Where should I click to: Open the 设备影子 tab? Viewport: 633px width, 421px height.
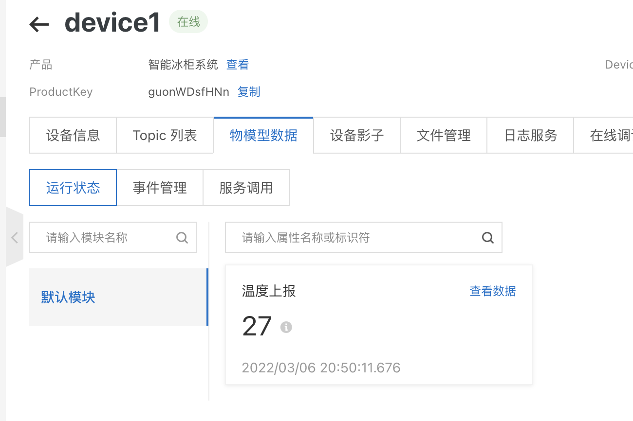click(x=357, y=135)
